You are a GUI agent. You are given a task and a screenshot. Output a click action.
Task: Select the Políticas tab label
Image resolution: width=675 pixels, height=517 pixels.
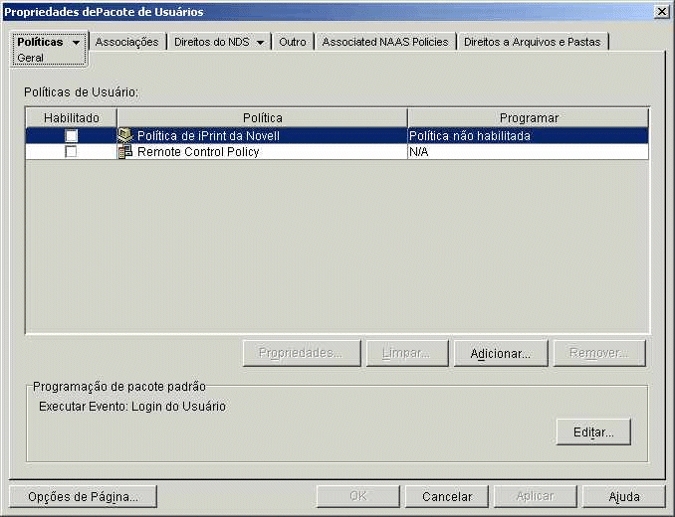point(40,42)
